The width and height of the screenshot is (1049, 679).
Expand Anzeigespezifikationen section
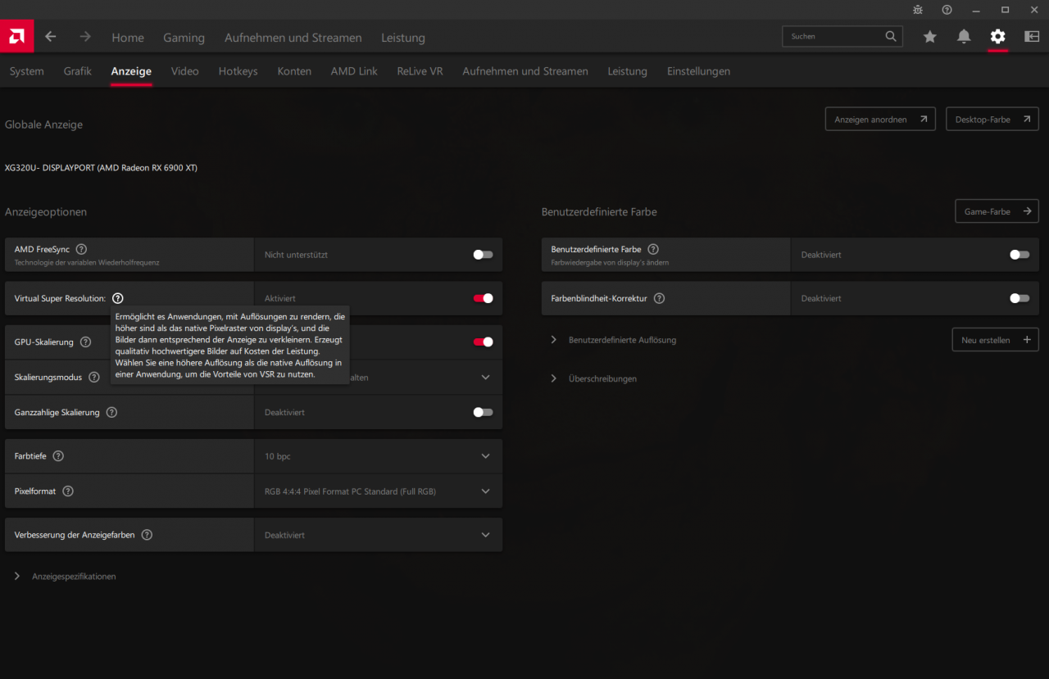tap(66, 577)
